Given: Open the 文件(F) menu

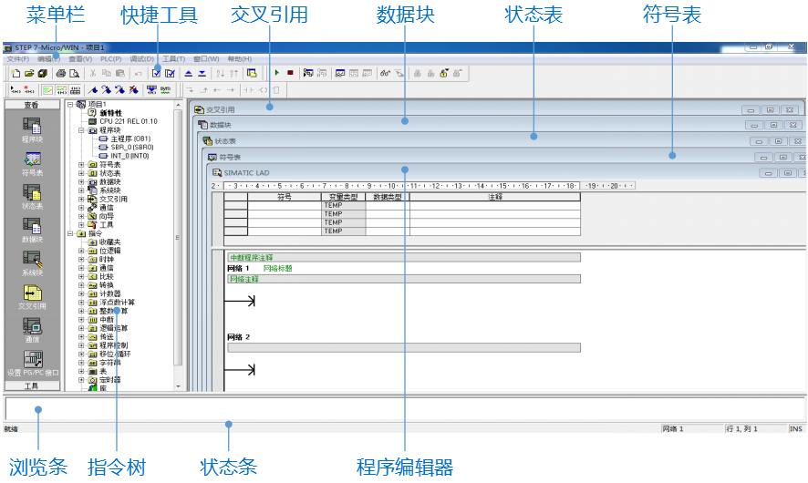Looking at the screenshot, I should pos(18,59).
